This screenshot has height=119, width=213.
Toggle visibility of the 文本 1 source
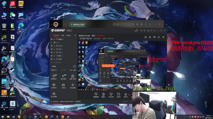pyautogui.click(x=52, y=49)
